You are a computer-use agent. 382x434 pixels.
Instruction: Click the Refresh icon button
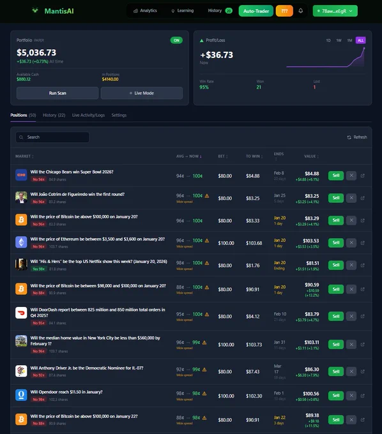point(349,137)
